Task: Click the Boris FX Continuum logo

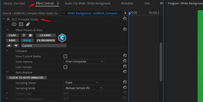Action: coord(62,38)
